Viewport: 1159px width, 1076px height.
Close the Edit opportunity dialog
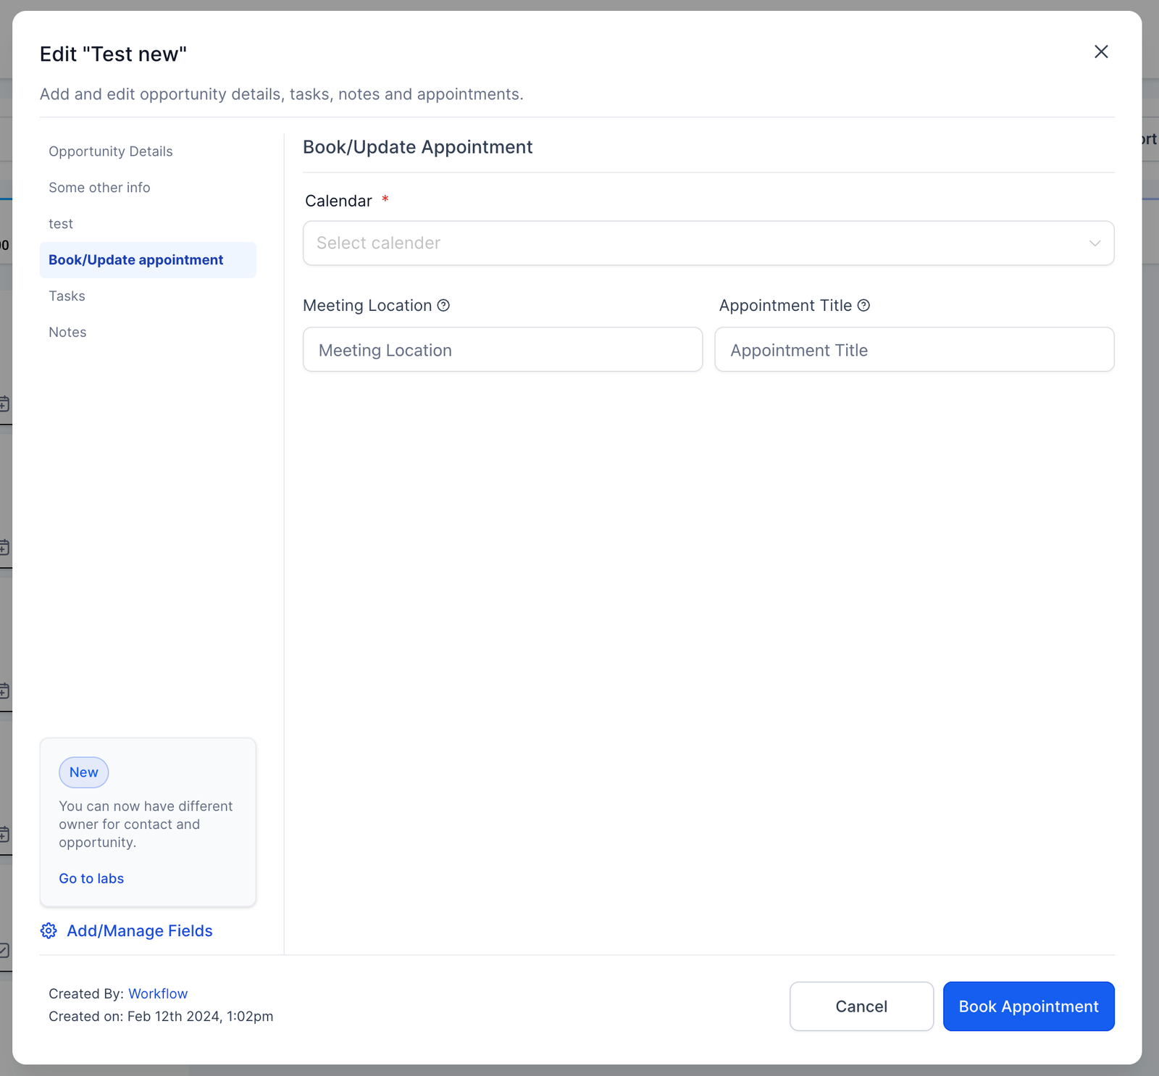pyautogui.click(x=1101, y=51)
